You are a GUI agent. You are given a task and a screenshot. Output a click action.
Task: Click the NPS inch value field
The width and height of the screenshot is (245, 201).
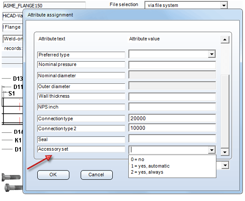click(172, 107)
